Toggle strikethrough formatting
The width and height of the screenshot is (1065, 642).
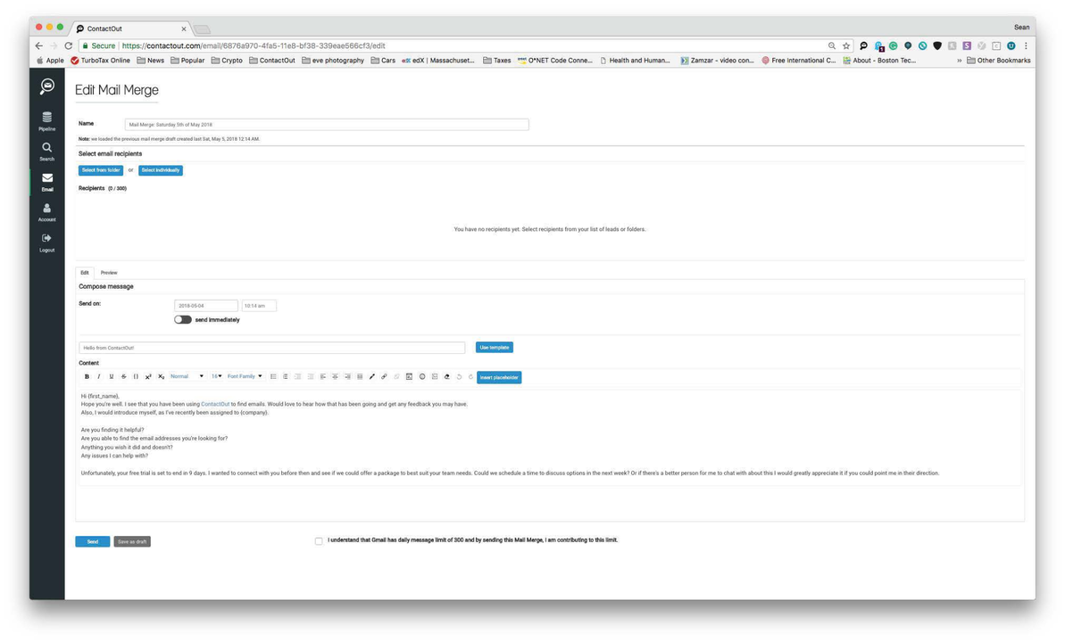coord(123,376)
